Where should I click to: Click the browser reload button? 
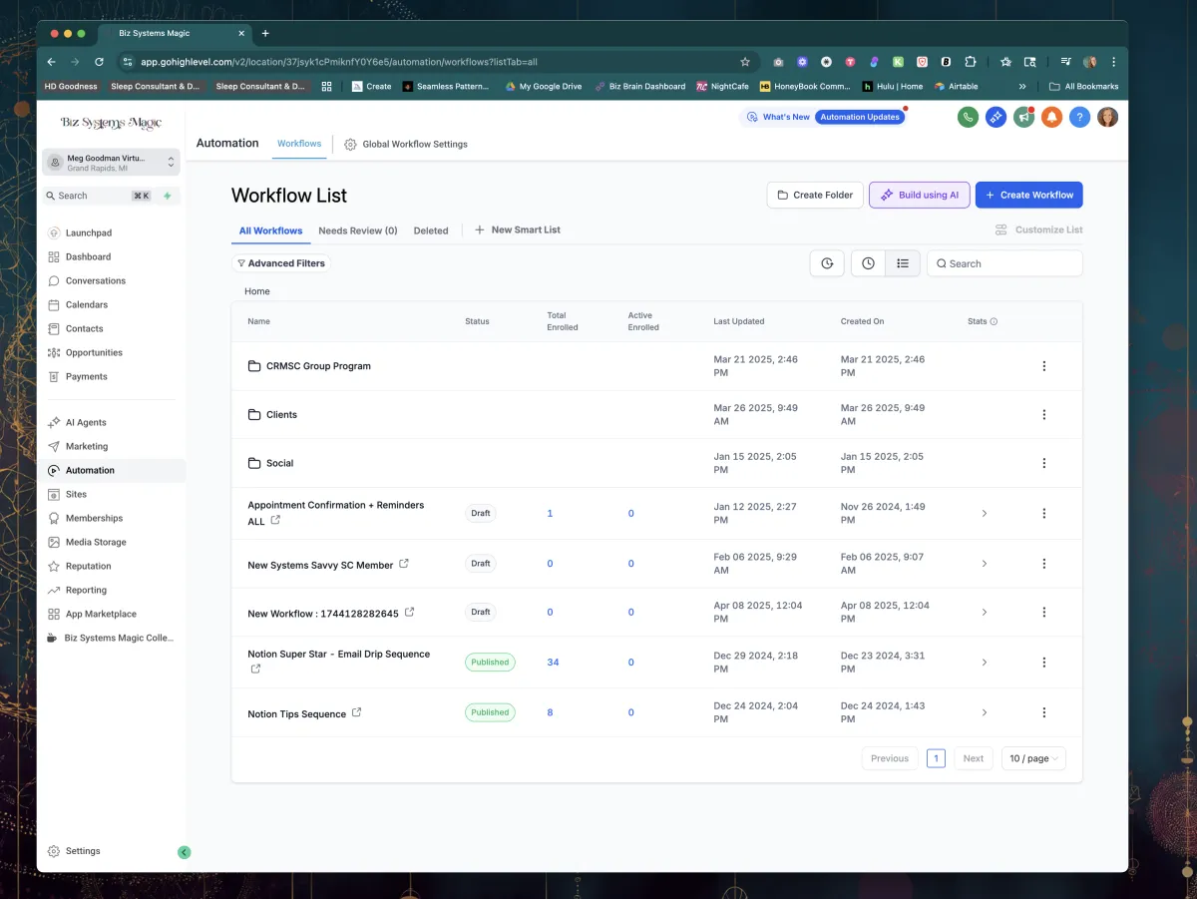point(99,62)
